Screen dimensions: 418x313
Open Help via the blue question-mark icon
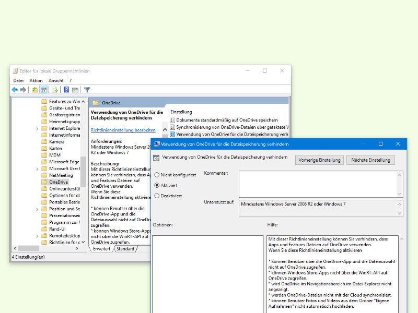66,90
